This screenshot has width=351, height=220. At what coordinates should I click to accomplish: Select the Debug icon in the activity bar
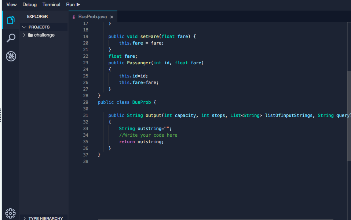pyautogui.click(x=10, y=56)
